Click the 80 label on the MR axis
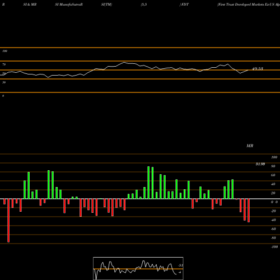This screenshot has width=280, height=280. pyautogui.click(x=273, y=166)
